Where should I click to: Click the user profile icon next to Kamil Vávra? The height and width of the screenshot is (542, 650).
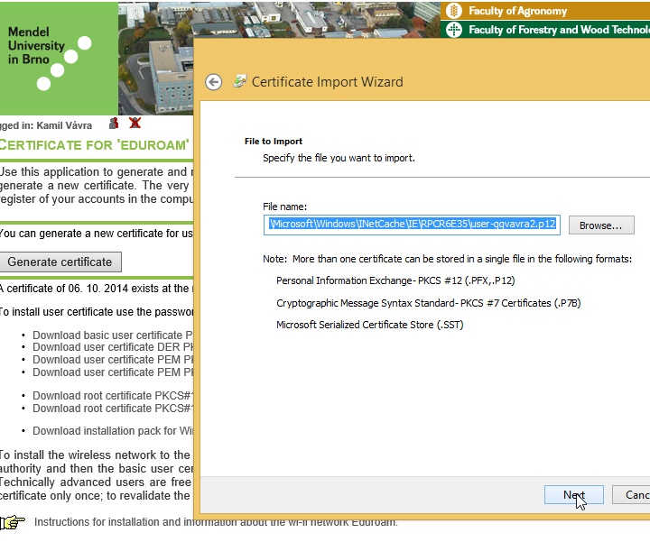(114, 123)
